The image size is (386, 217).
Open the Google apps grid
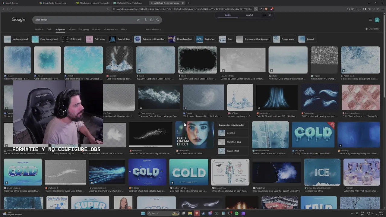(x=370, y=20)
